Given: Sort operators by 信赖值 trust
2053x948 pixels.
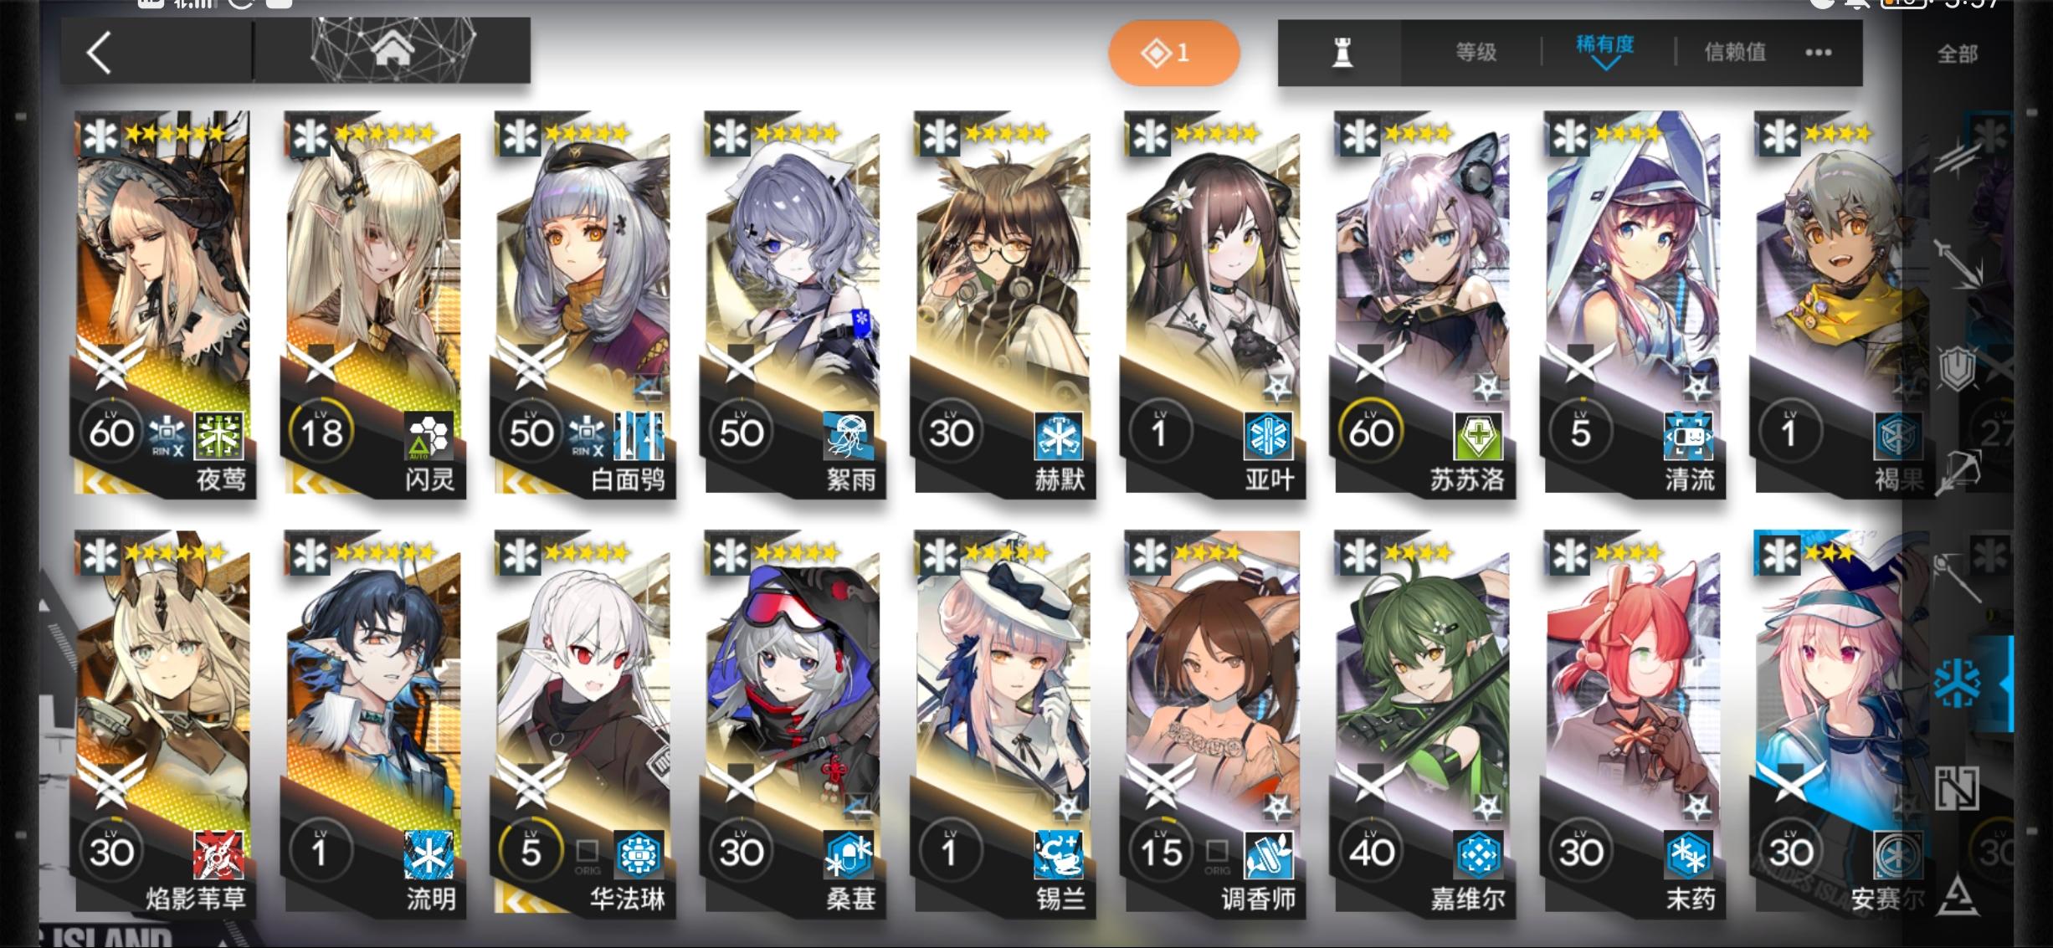Looking at the screenshot, I should tap(1735, 52).
